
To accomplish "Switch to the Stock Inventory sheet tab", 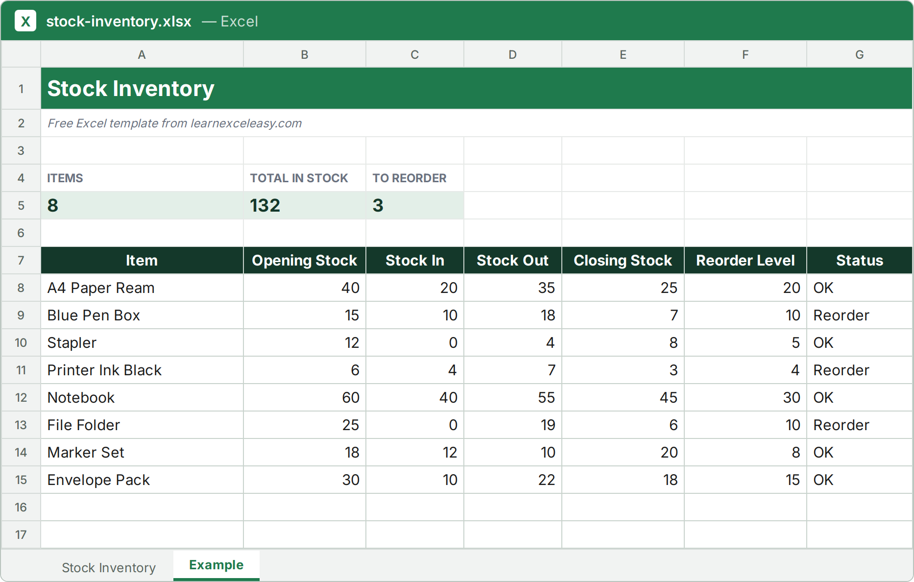I will click(109, 567).
